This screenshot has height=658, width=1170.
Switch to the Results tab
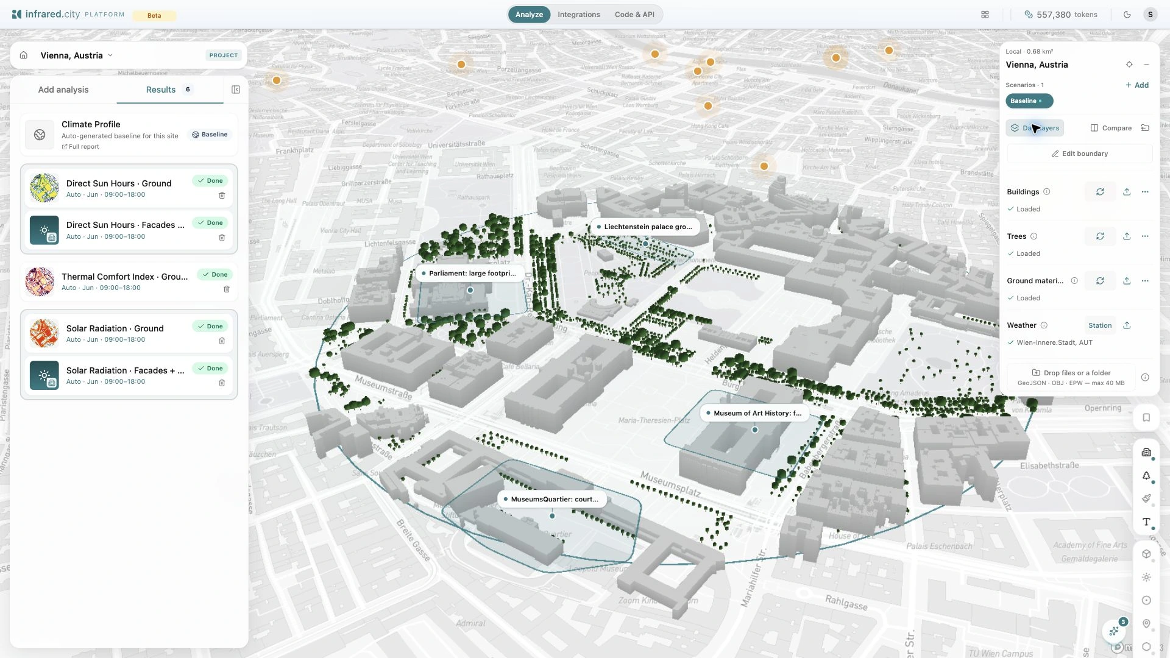click(x=169, y=90)
